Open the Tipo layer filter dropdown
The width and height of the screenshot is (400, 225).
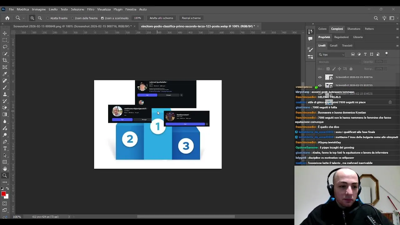pos(332,55)
